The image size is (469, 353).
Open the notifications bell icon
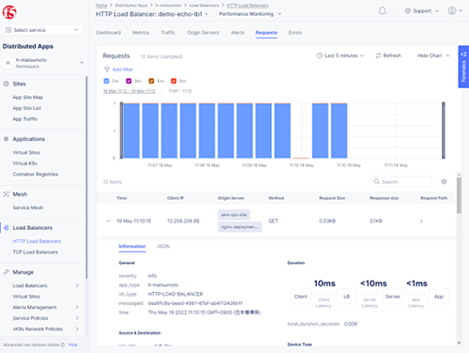[382, 11]
